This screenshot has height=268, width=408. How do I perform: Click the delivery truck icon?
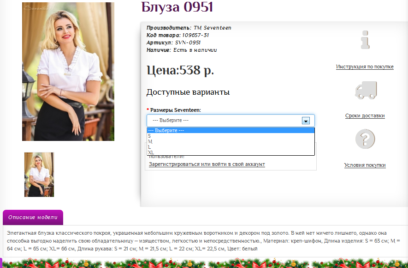(366, 90)
